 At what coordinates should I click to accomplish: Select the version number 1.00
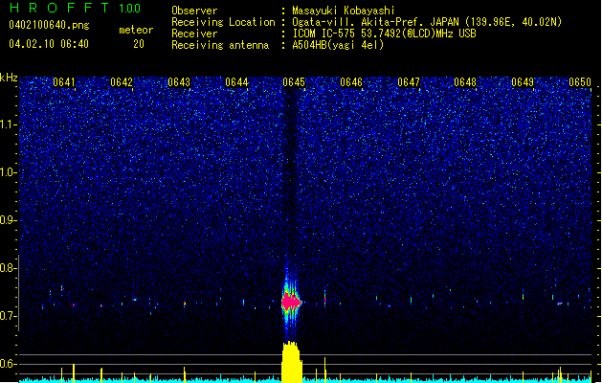click(130, 8)
